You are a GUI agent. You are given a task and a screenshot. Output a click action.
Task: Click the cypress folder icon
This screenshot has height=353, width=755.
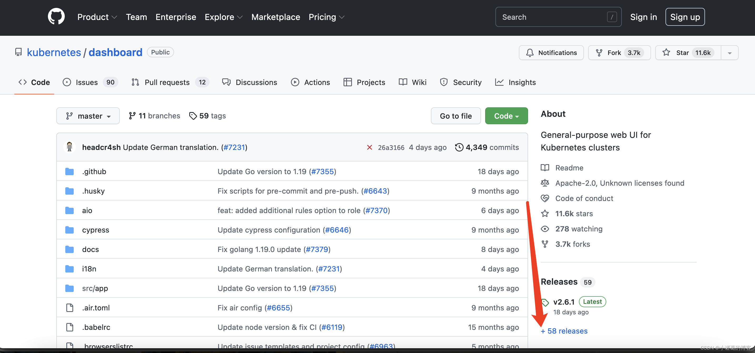coord(69,230)
